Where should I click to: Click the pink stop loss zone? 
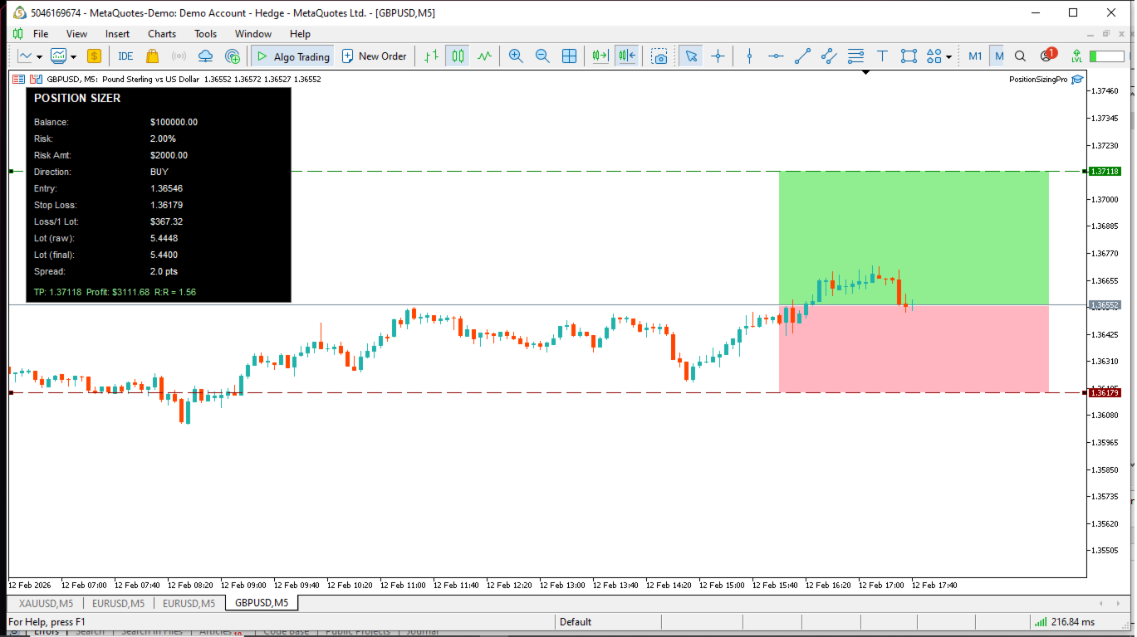click(x=914, y=349)
